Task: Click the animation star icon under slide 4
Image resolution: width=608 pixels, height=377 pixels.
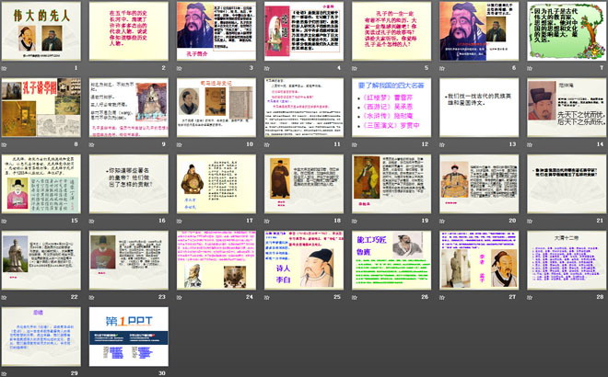Action: point(267,68)
